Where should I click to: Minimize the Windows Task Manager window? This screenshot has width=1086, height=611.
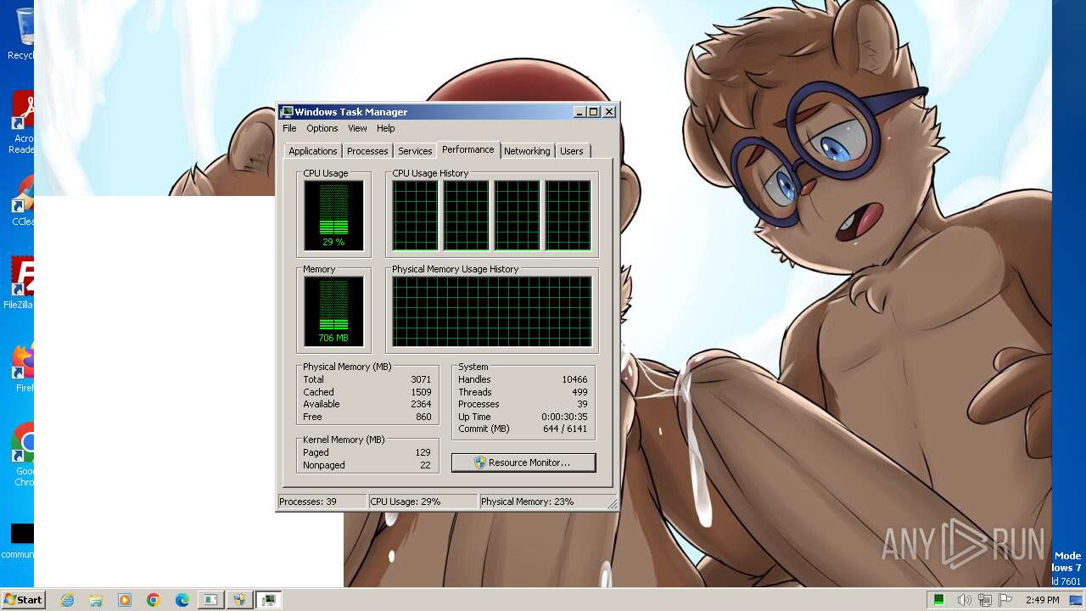[x=579, y=112]
